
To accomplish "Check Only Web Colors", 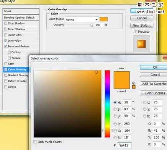I will (x=35, y=142).
